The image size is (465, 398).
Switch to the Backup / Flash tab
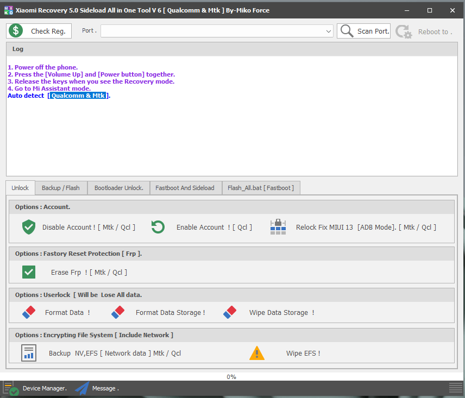(x=60, y=188)
